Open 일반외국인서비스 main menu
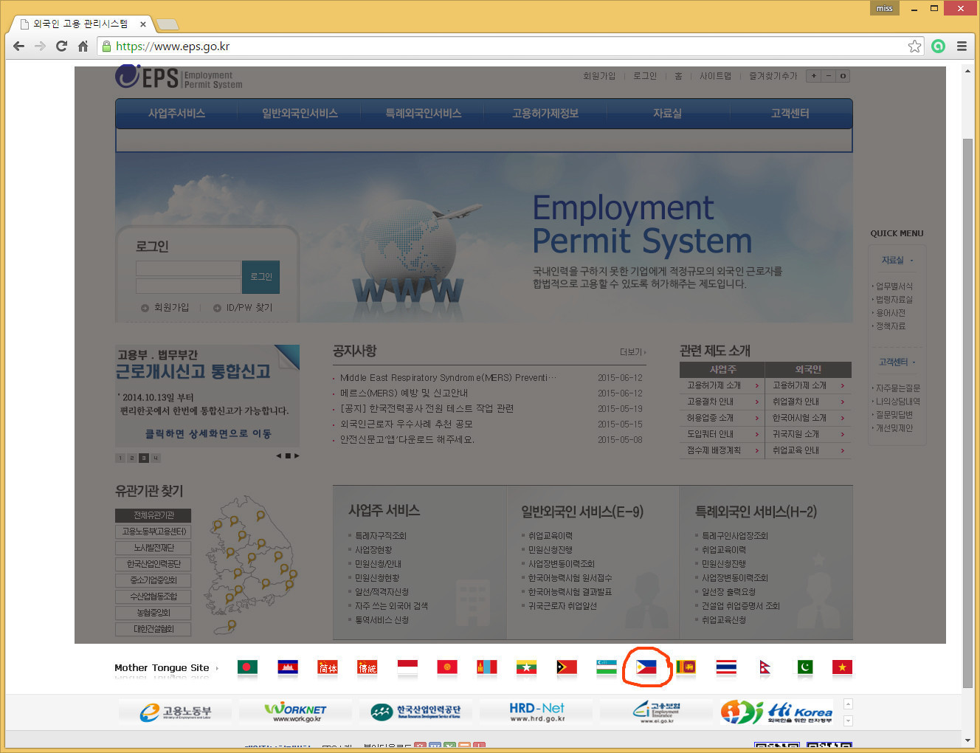 [300, 113]
